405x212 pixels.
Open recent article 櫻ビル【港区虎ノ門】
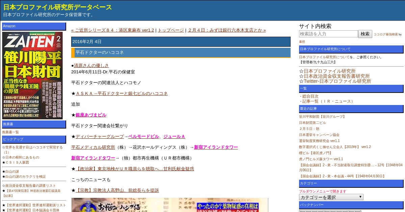click(316, 153)
